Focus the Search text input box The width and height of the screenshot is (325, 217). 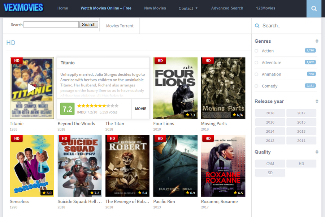click(x=51, y=25)
